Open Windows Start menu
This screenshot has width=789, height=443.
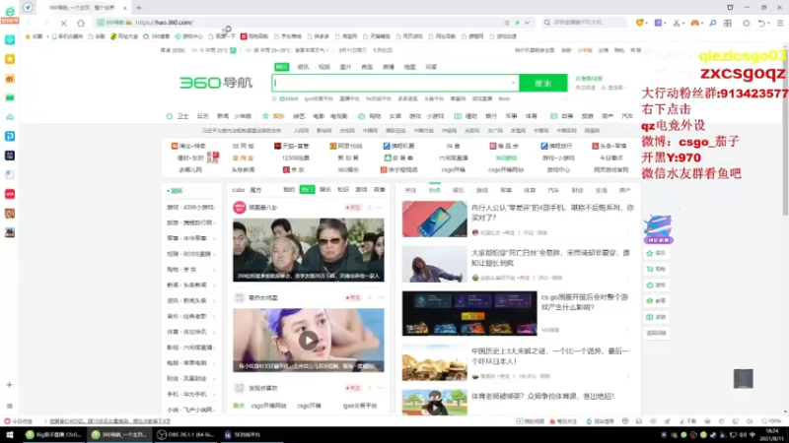[9, 434]
